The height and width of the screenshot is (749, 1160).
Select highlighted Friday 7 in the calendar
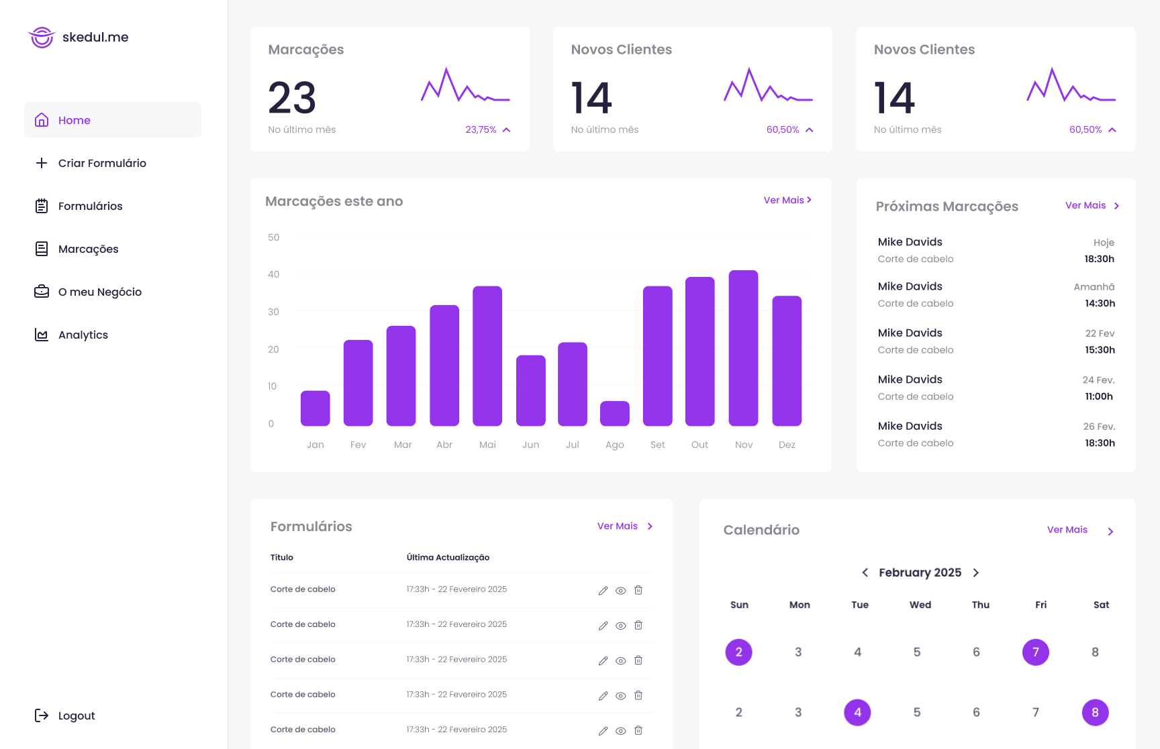(x=1036, y=652)
